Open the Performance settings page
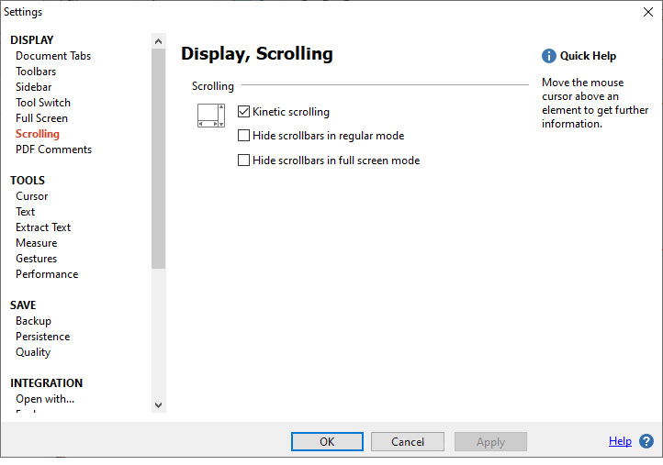The image size is (663, 465). click(47, 274)
